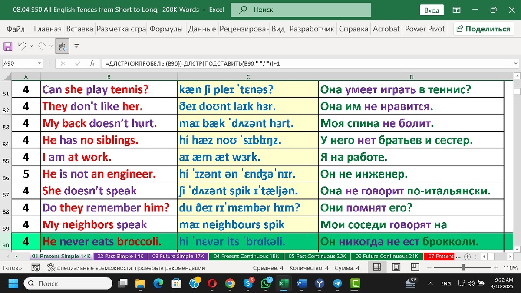This screenshot has height=293, width=521.
Task: Click cell 'Я на работе.'
Action: (411, 157)
